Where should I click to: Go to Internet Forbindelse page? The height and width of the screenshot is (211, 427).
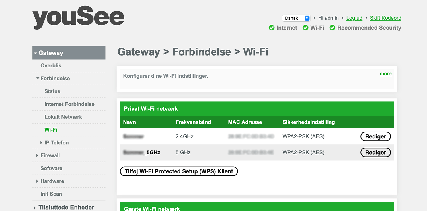tap(69, 104)
